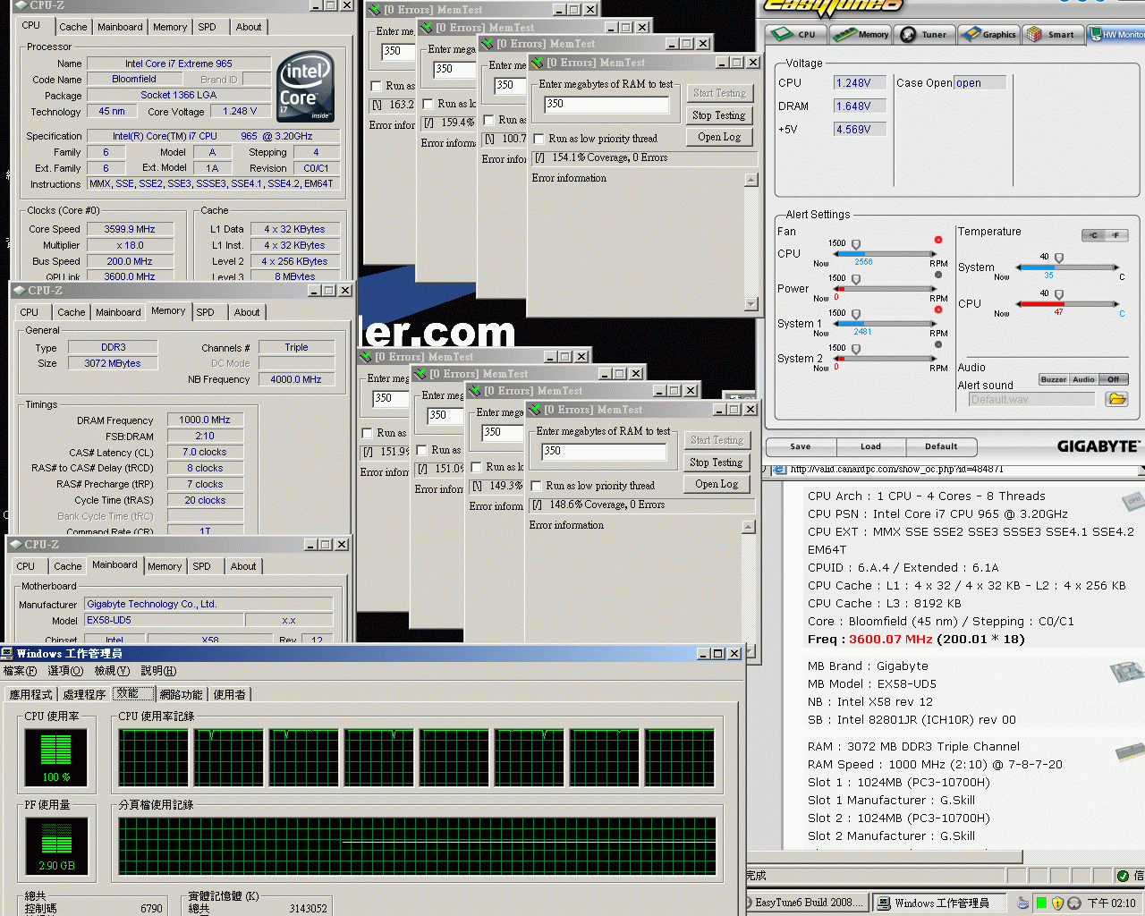
Task: Click the MemTest title icon of the 154.1% window
Action: pyautogui.click(x=537, y=63)
